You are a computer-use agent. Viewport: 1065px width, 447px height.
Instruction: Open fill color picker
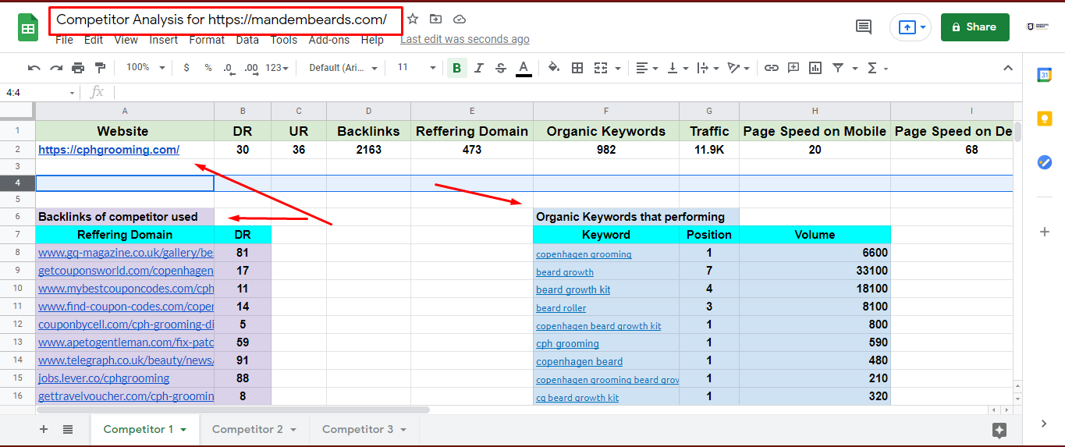554,68
